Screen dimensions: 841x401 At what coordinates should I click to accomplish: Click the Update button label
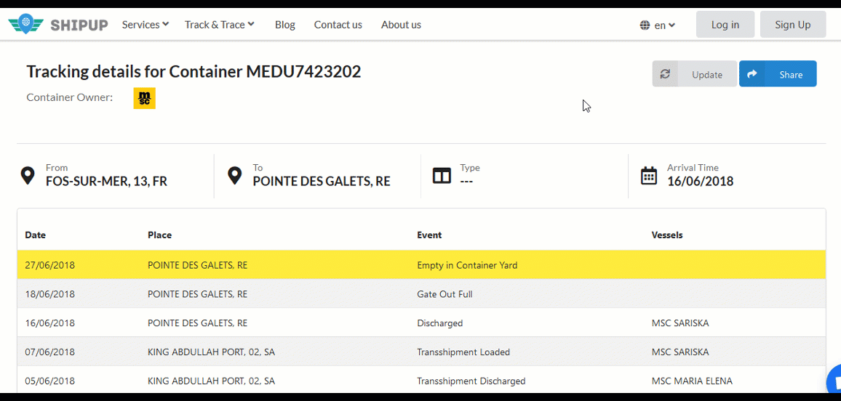[x=707, y=74]
